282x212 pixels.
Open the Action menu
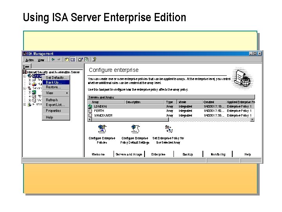click(x=29, y=60)
